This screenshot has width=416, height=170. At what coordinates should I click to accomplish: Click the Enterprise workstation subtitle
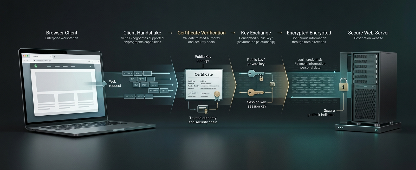tap(62, 38)
